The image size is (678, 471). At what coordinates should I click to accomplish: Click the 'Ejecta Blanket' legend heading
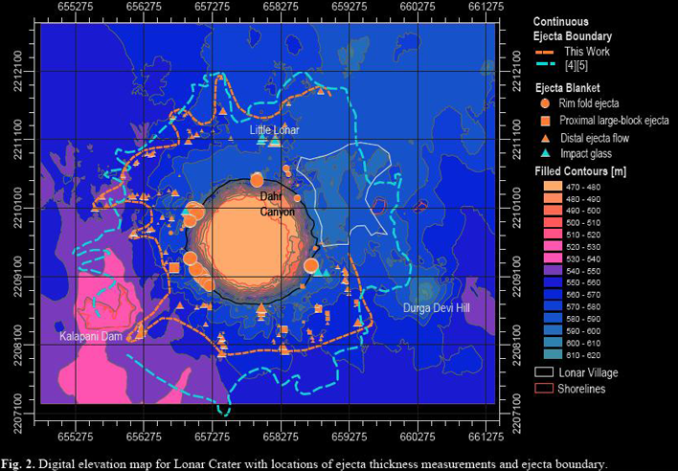click(569, 86)
